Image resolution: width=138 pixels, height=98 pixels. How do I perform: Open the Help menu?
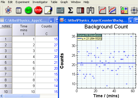pos(86,2)
